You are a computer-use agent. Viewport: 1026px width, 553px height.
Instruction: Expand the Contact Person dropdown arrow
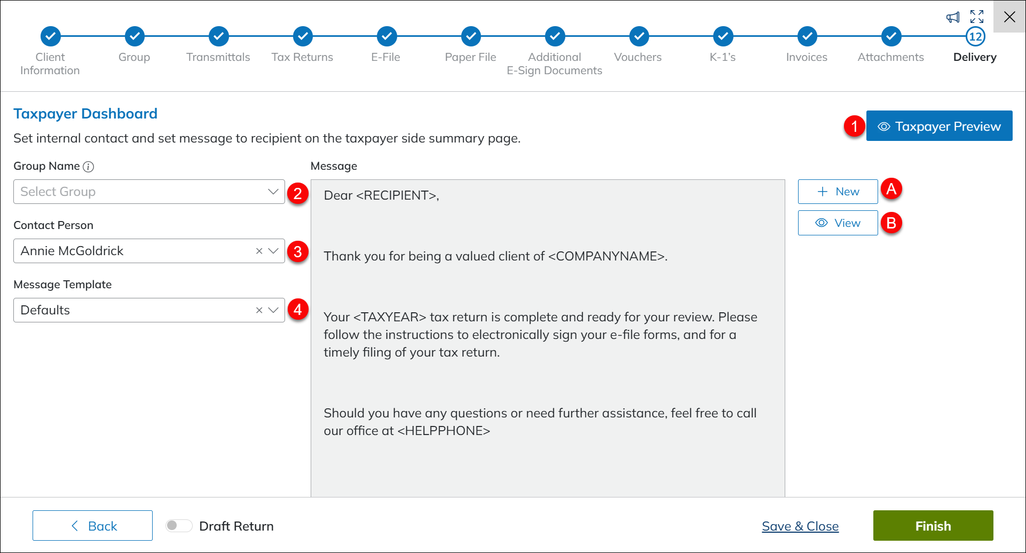[273, 251]
